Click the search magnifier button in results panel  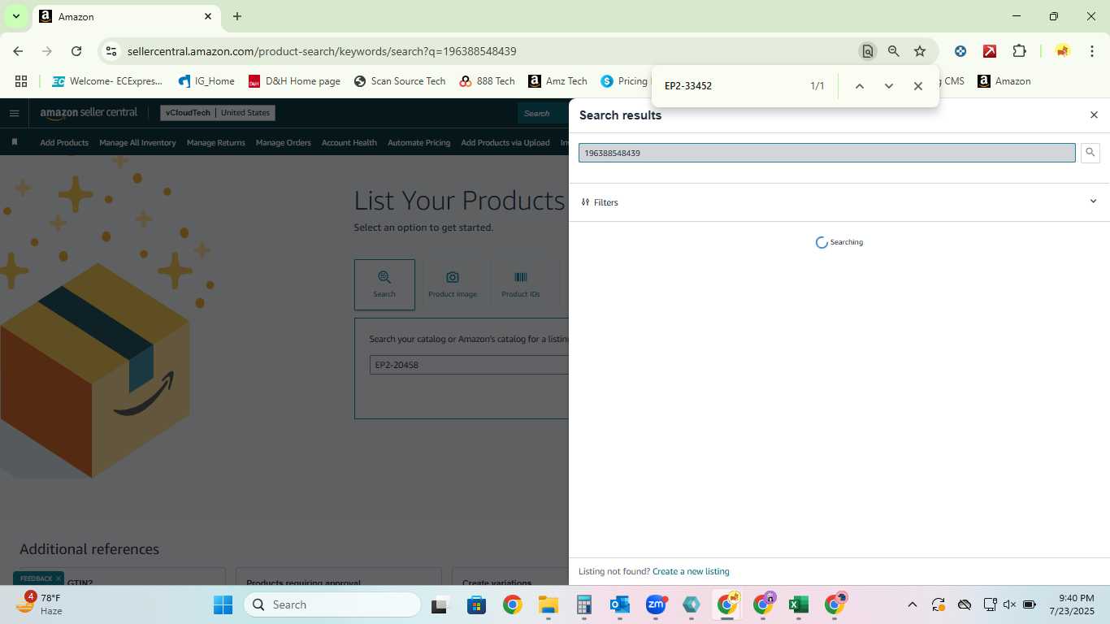pyautogui.click(x=1090, y=153)
